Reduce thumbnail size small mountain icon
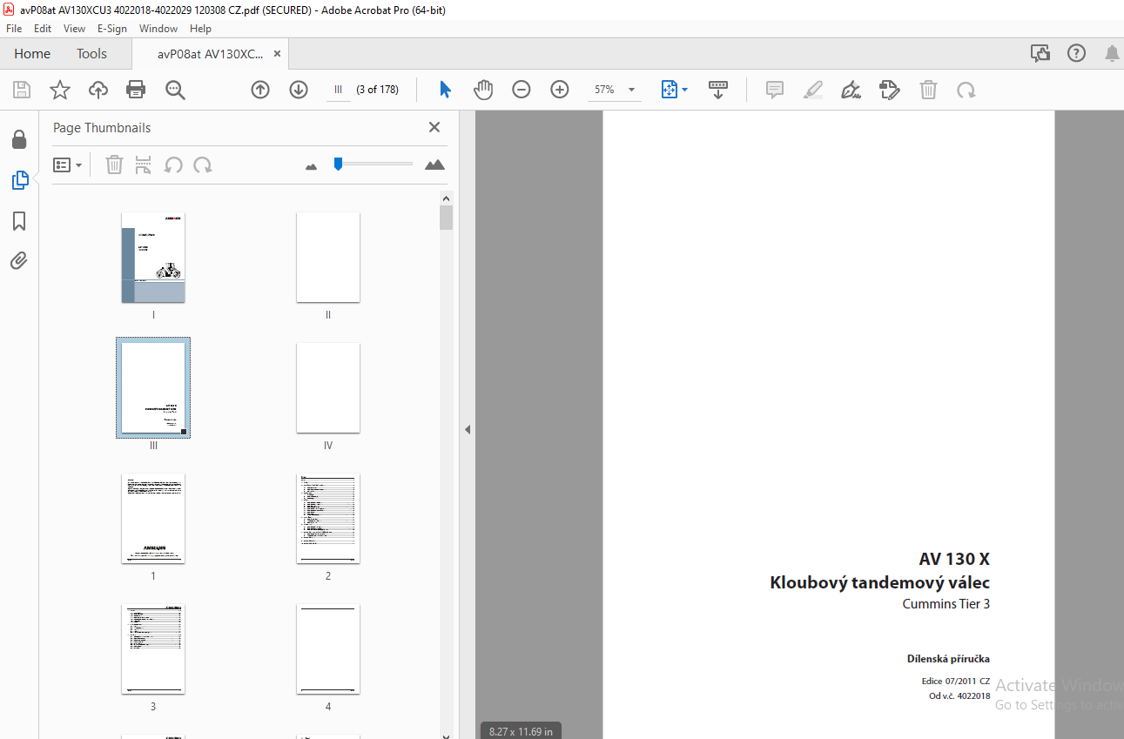This screenshot has width=1124, height=739. tap(312, 166)
